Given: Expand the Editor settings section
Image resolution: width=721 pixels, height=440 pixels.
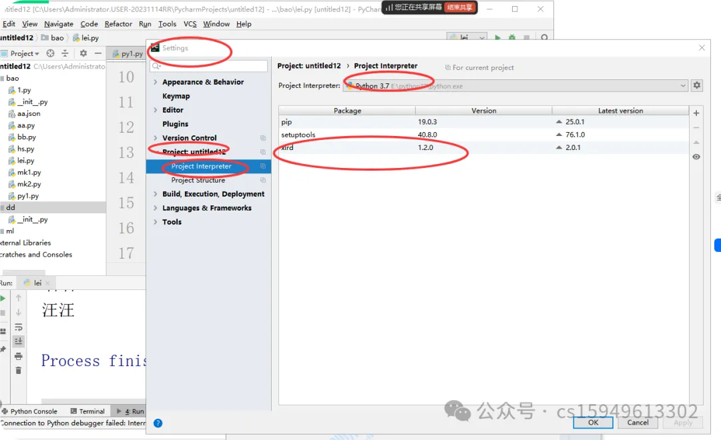Looking at the screenshot, I should tap(156, 110).
